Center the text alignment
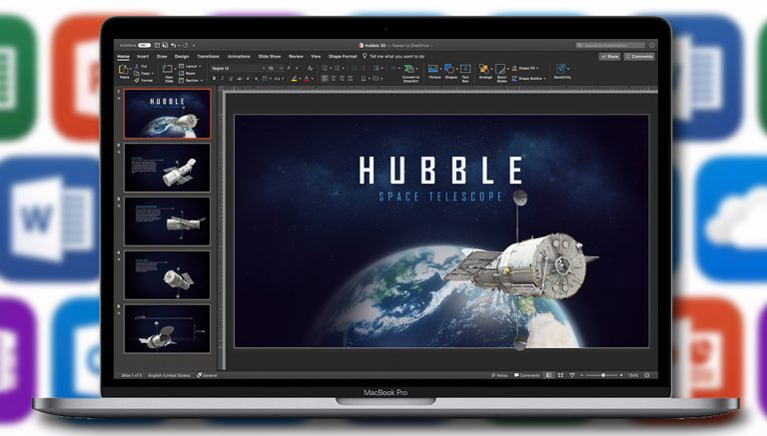The height and width of the screenshot is (436, 767). (334, 78)
